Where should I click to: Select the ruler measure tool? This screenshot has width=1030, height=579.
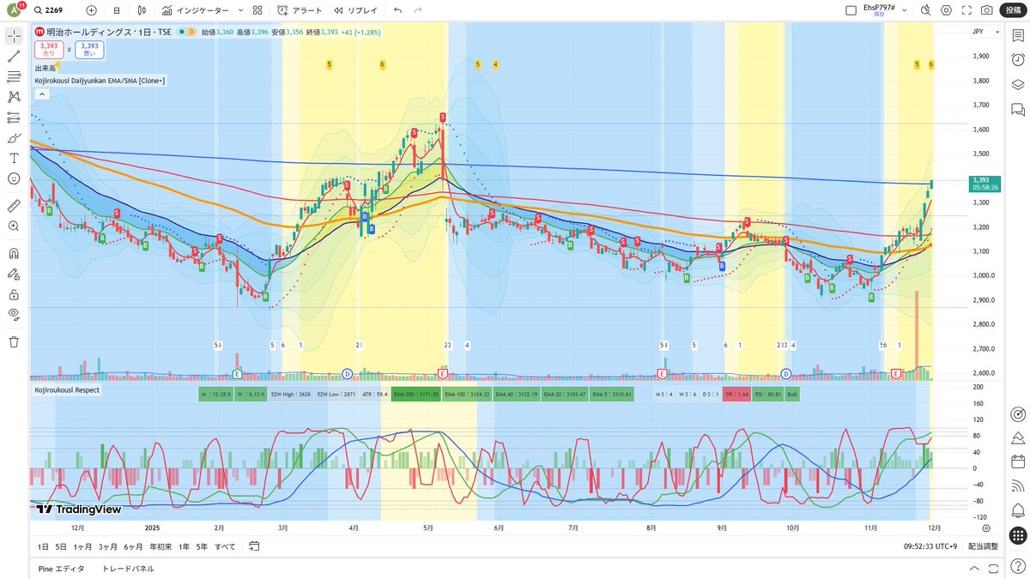point(14,206)
